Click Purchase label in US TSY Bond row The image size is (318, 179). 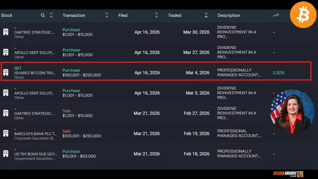pyautogui.click(x=71, y=151)
